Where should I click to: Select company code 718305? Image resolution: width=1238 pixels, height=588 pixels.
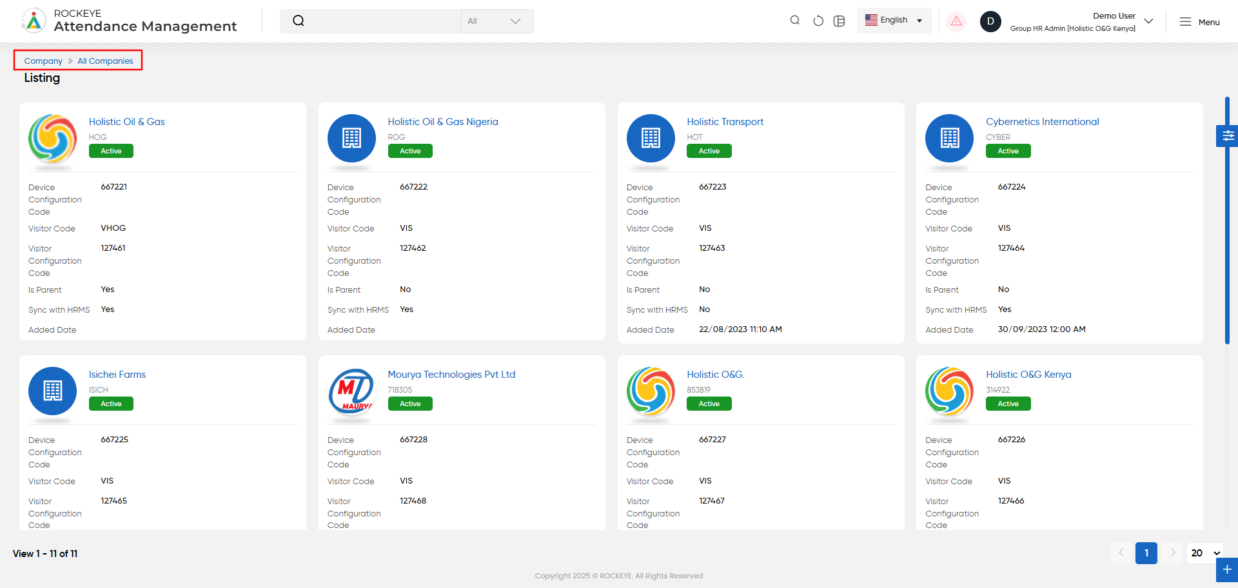400,390
